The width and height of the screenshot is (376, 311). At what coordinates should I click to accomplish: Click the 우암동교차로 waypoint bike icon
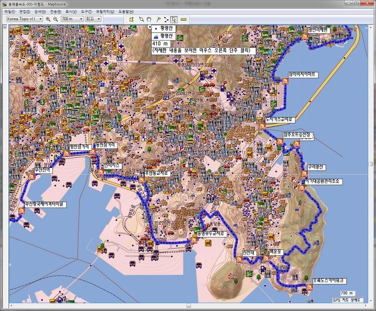pyautogui.click(x=142, y=180)
